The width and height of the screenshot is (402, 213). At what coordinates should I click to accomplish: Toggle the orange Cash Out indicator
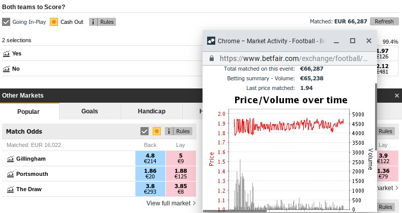coord(54,22)
